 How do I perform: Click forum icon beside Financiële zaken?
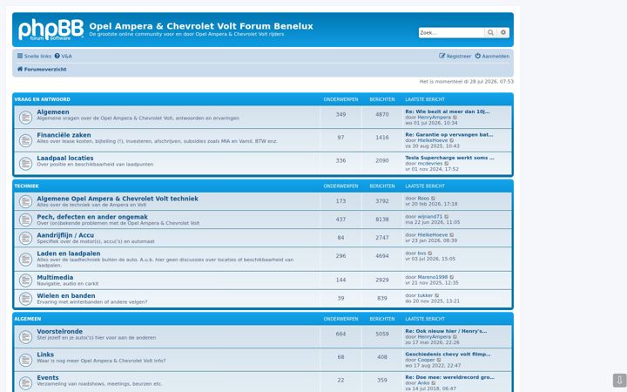coord(25,140)
